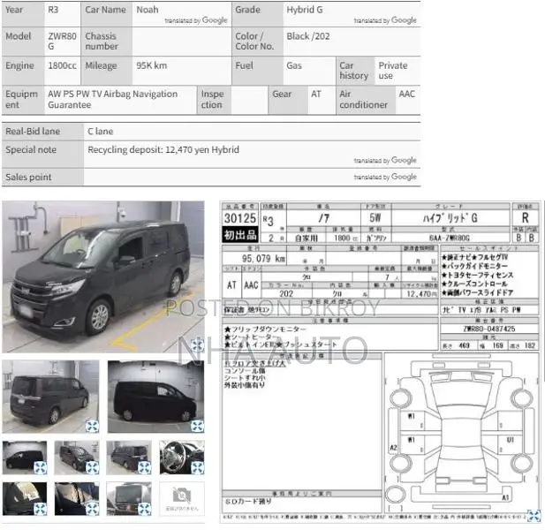Click odometer reading '95,079 km' on auction sheet
This screenshot has height=530, width=545.
pos(263,259)
